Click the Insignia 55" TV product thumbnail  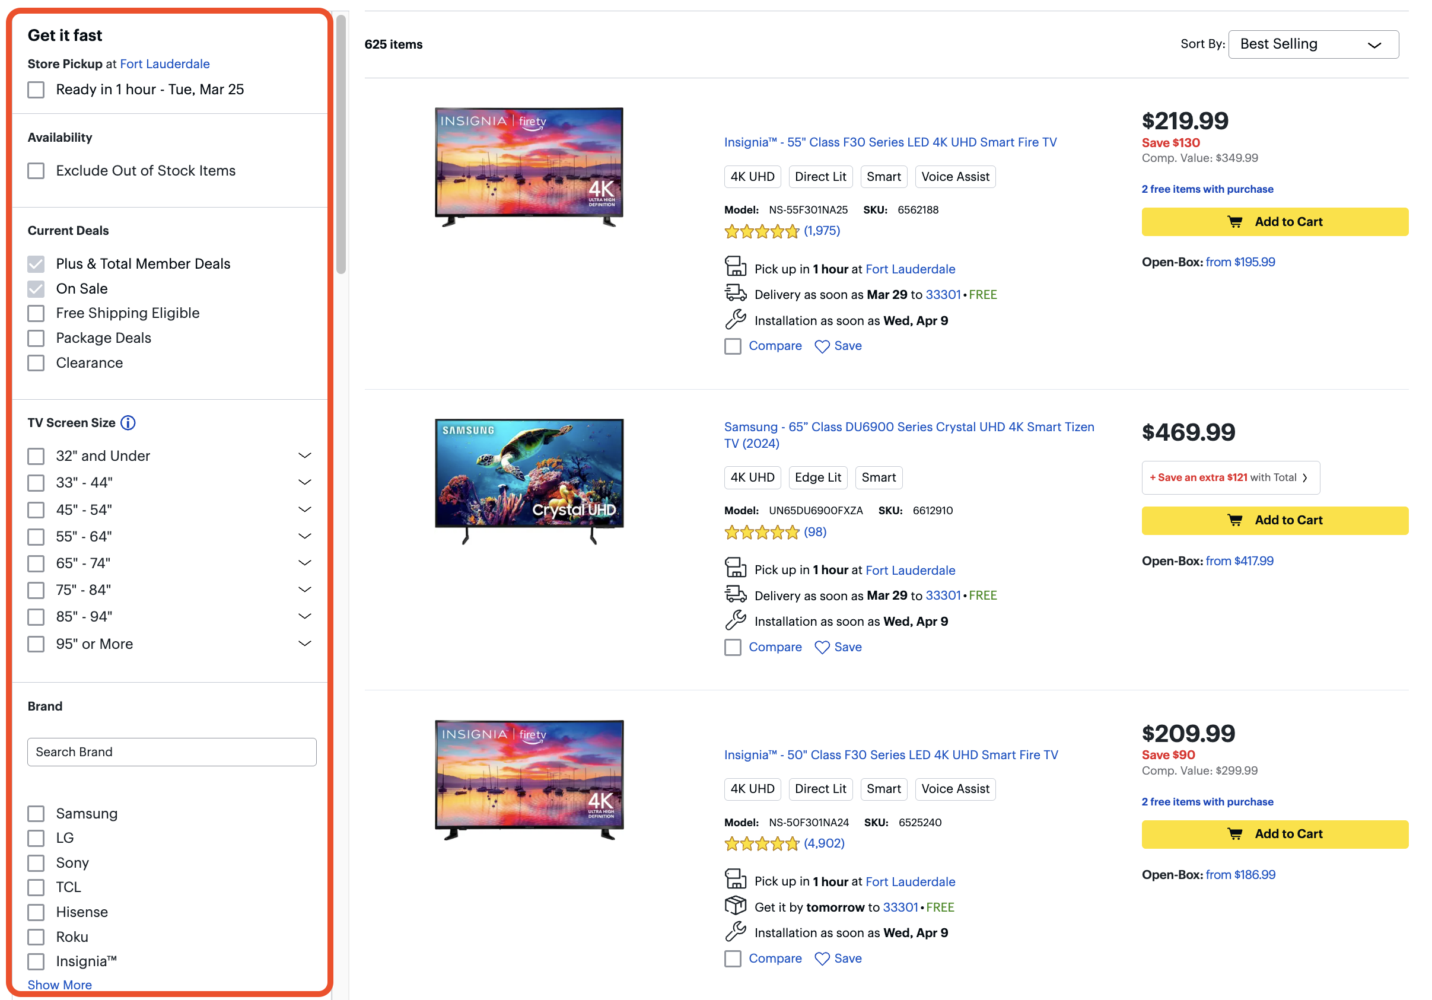click(x=529, y=167)
